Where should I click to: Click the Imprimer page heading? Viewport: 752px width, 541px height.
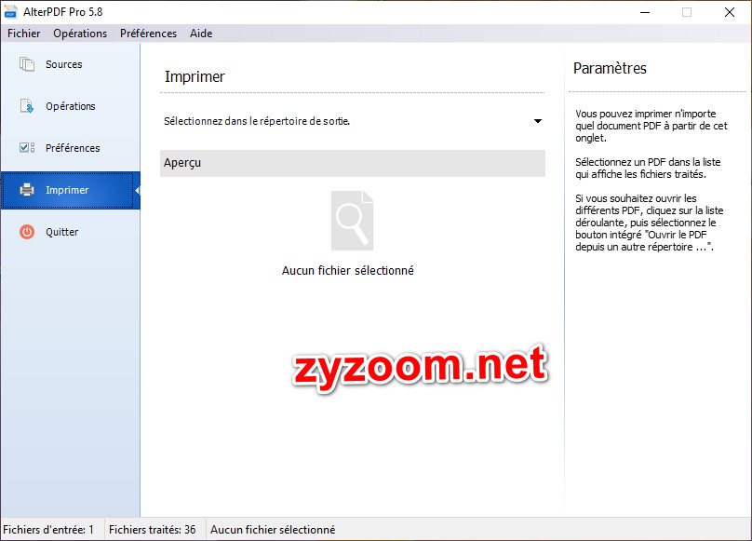[x=195, y=76]
